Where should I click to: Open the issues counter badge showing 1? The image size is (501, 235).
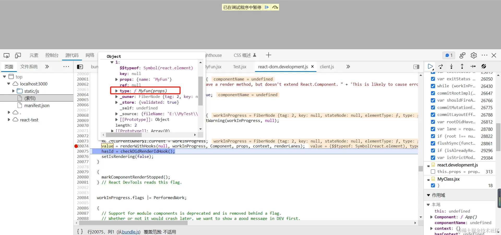tap(449, 55)
